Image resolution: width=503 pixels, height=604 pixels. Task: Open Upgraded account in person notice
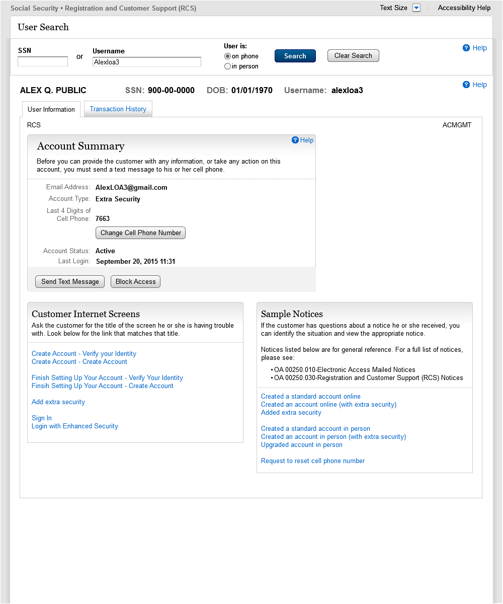[x=302, y=445]
